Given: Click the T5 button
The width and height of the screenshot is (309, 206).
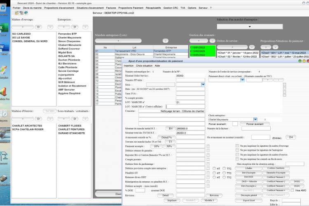Looking at the screenshot, I should pos(170,142).
